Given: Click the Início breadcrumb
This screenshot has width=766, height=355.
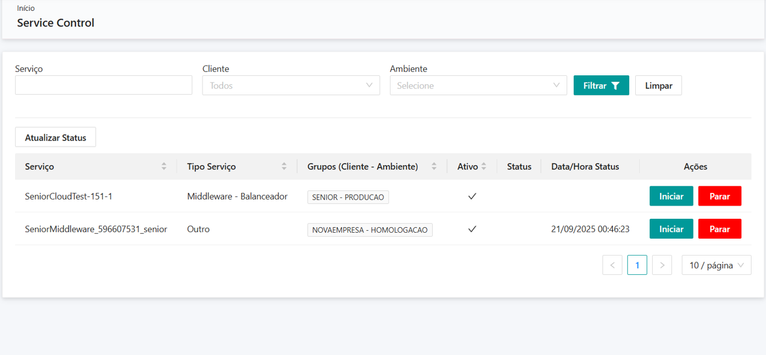Looking at the screenshot, I should coord(26,8).
